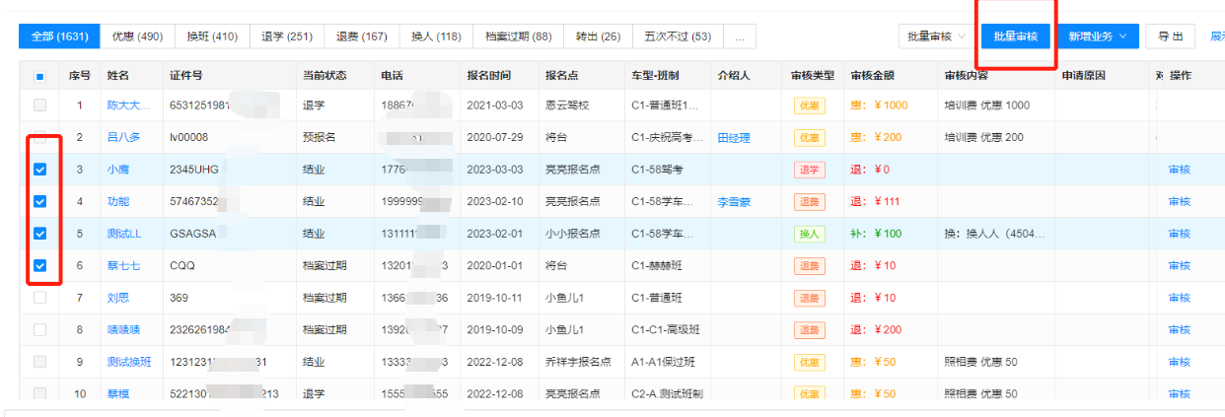Viewport: 1225px width, 417px height.
Task: Click 审核 link in 测试换班 row
Action: [x=1180, y=362]
